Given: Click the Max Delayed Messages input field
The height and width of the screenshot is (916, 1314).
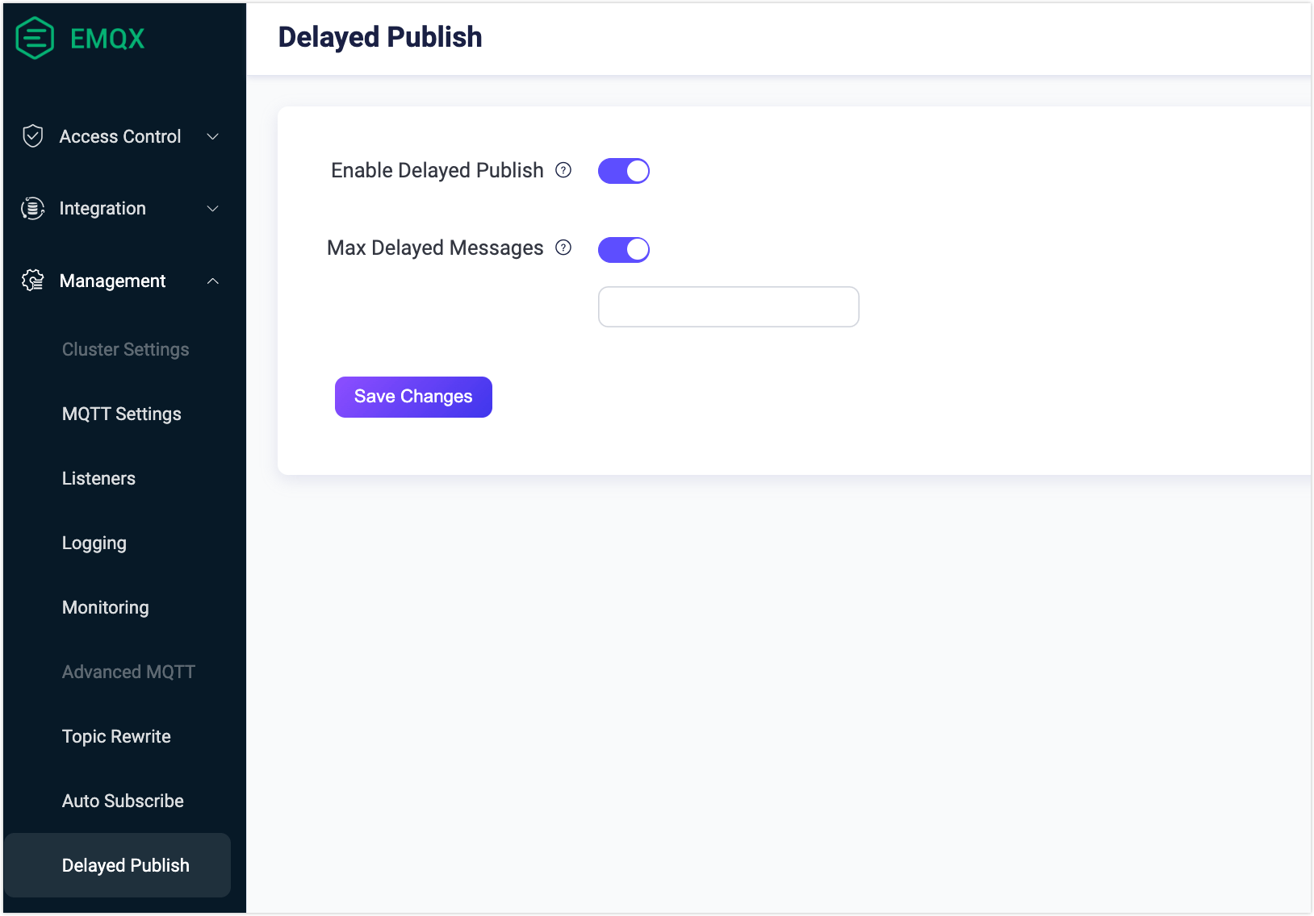Looking at the screenshot, I should point(728,306).
